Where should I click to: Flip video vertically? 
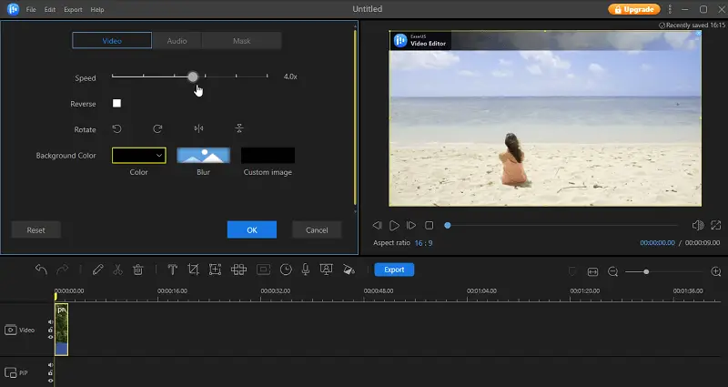pyautogui.click(x=239, y=128)
